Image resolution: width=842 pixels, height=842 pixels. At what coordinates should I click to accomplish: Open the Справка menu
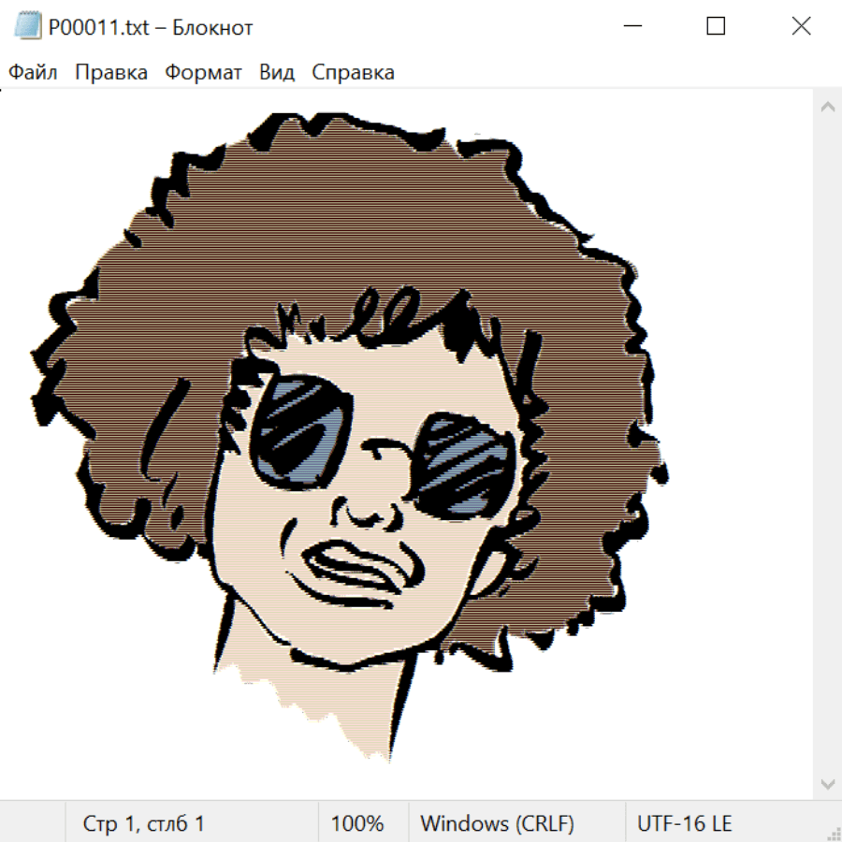click(x=353, y=73)
